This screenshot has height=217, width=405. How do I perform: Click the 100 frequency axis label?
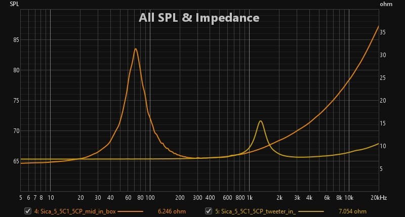[150, 198]
